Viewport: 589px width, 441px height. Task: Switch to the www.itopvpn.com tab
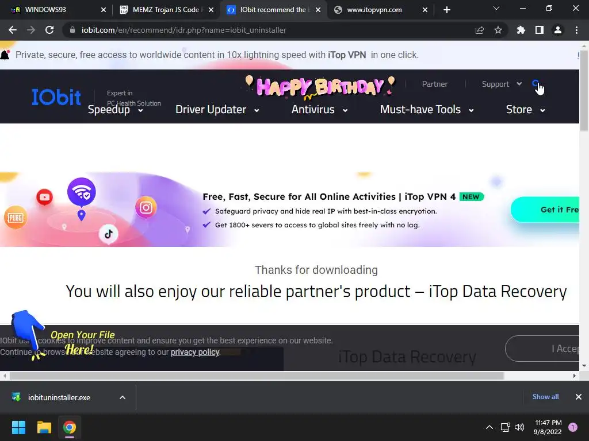pyautogui.click(x=381, y=10)
